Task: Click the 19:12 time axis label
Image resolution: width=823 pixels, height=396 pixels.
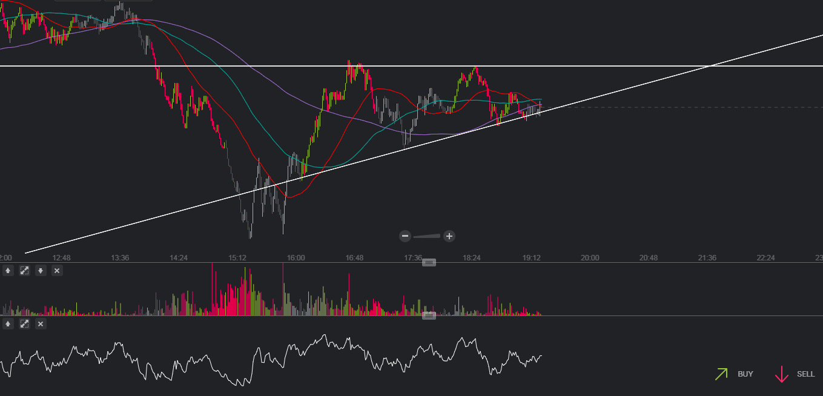Action: pyautogui.click(x=531, y=258)
